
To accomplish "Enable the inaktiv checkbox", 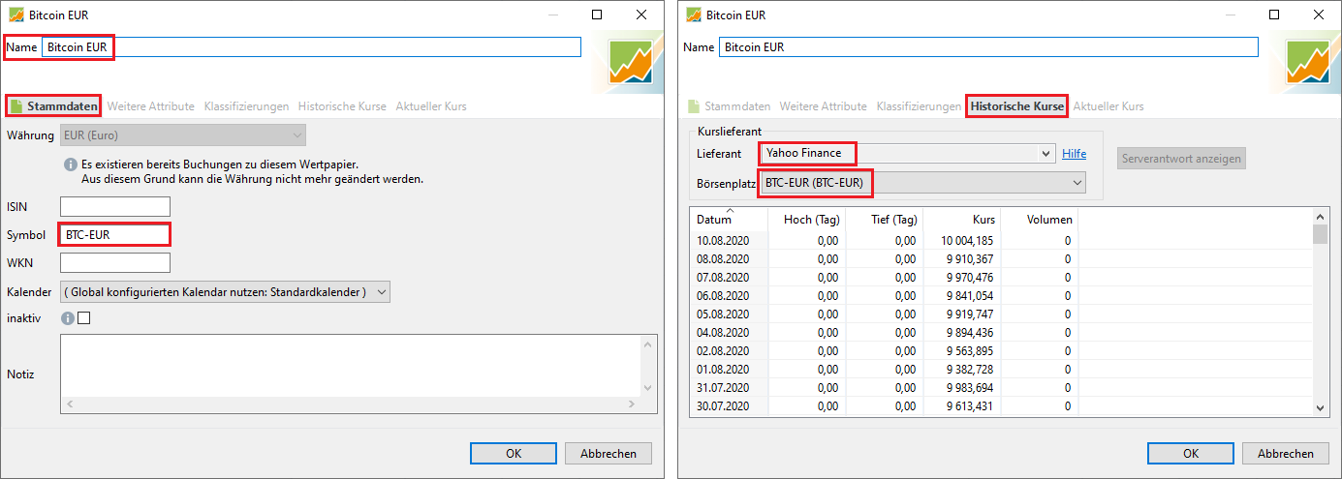I will (x=83, y=317).
